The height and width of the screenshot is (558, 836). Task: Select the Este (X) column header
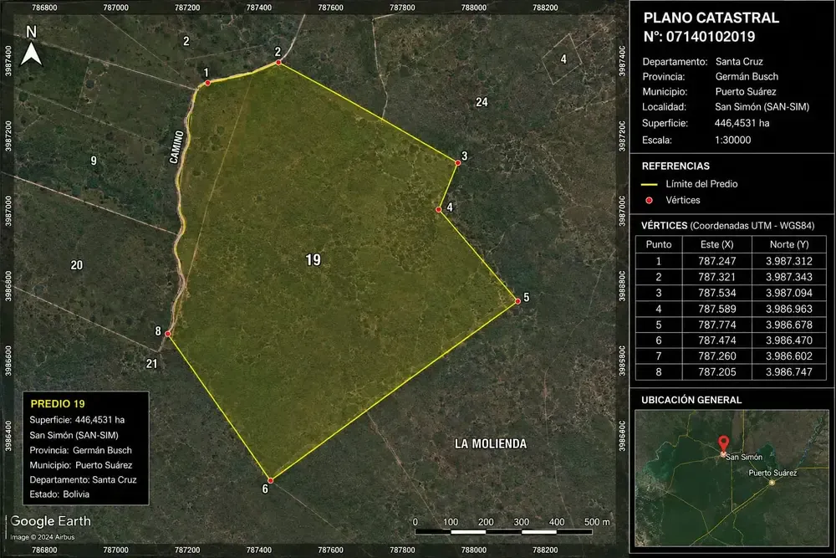pos(716,244)
